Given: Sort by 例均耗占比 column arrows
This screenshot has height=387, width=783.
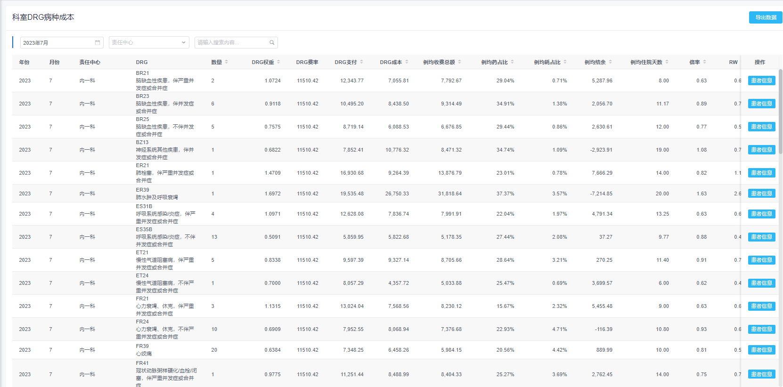Looking at the screenshot, I should click(565, 62).
